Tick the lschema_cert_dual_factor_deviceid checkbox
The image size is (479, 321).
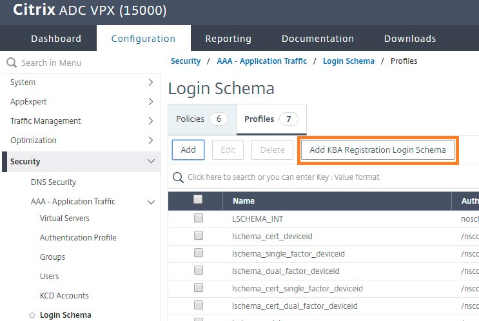[x=199, y=305]
